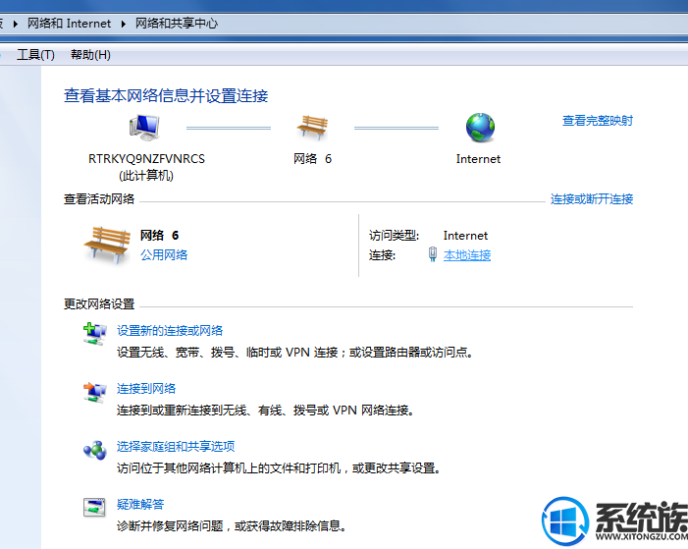The width and height of the screenshot is (688, 549).
Task: Go to 网络和 Internet in the breadcrumb
Action: click(x=70, y=24)
